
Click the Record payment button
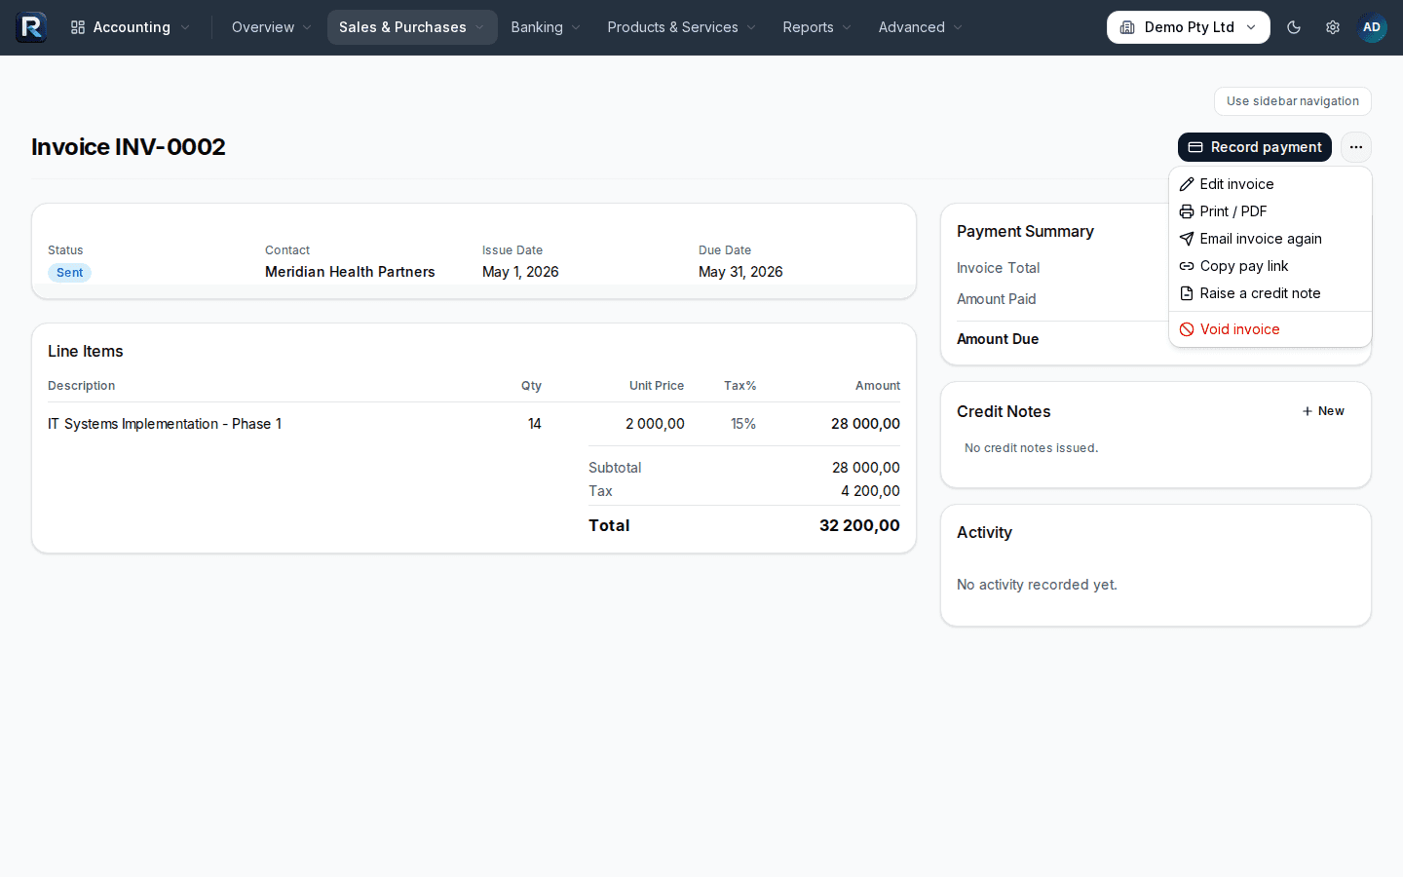[1255, 147]
